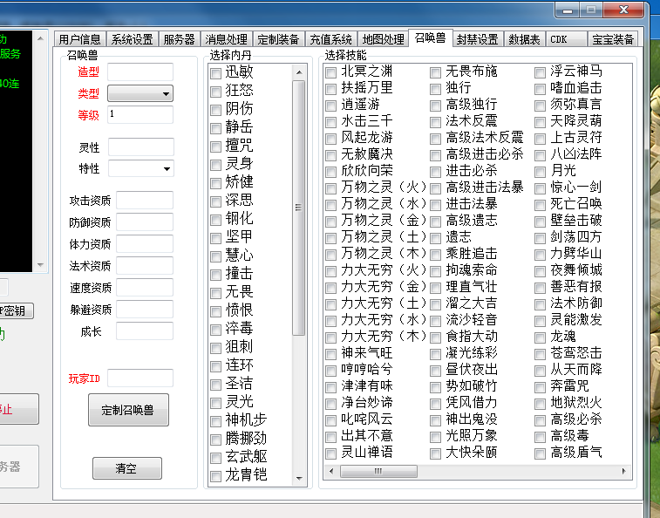Tick the 神来气旺 checkbox
The height and width of the screenshot is (518, 660).
(x=330, y=354)
